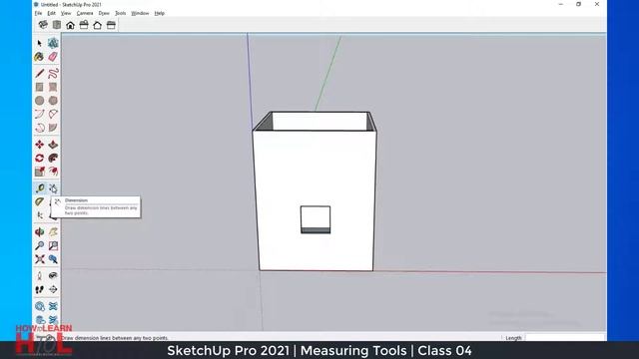Switch to Left view
639x359 pixels.
coord(111,25)
